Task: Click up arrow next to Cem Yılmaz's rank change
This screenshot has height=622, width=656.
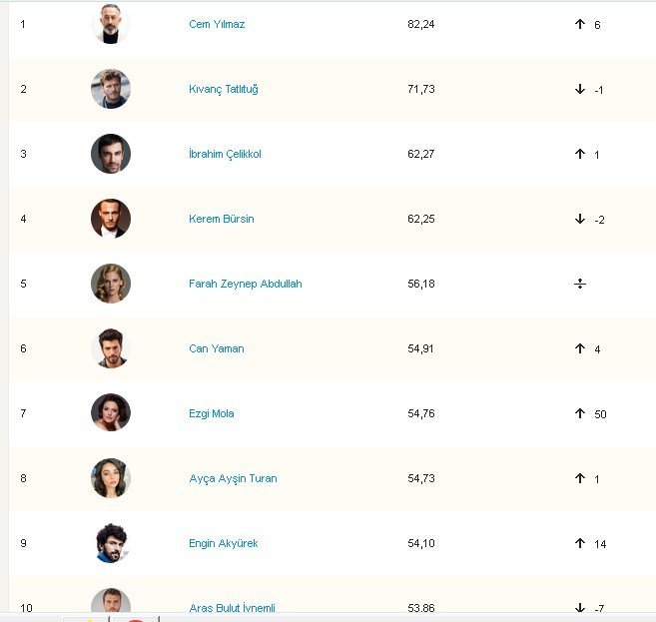Action: 579,24
